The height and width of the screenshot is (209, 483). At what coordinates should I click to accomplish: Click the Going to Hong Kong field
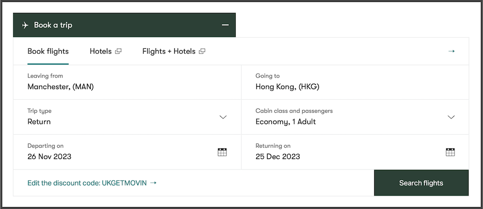355,82
